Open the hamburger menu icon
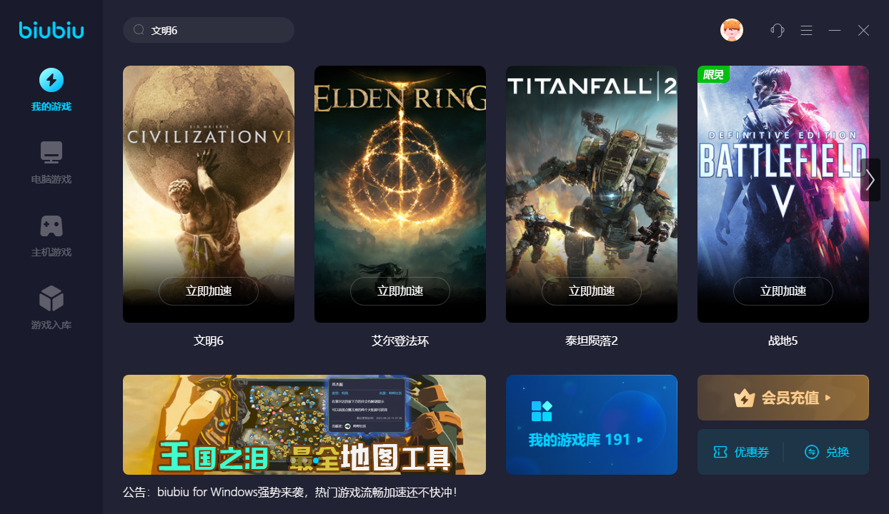 (x=806, y=30)
